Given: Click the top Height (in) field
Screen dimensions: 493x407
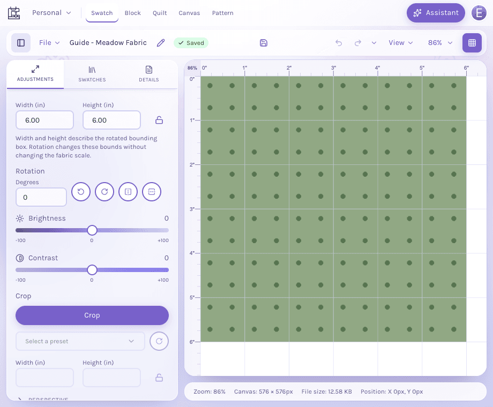Looking at the screenshot, I should [x=111, y=120].
